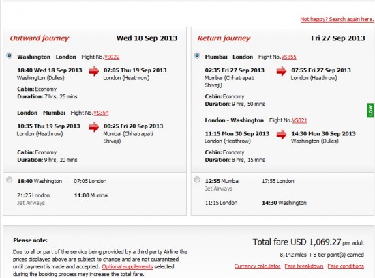The height and width of the screenshot is (278, 375).
Task: Select the Jet Airways outward journey option
Action: tap(10, 180)
